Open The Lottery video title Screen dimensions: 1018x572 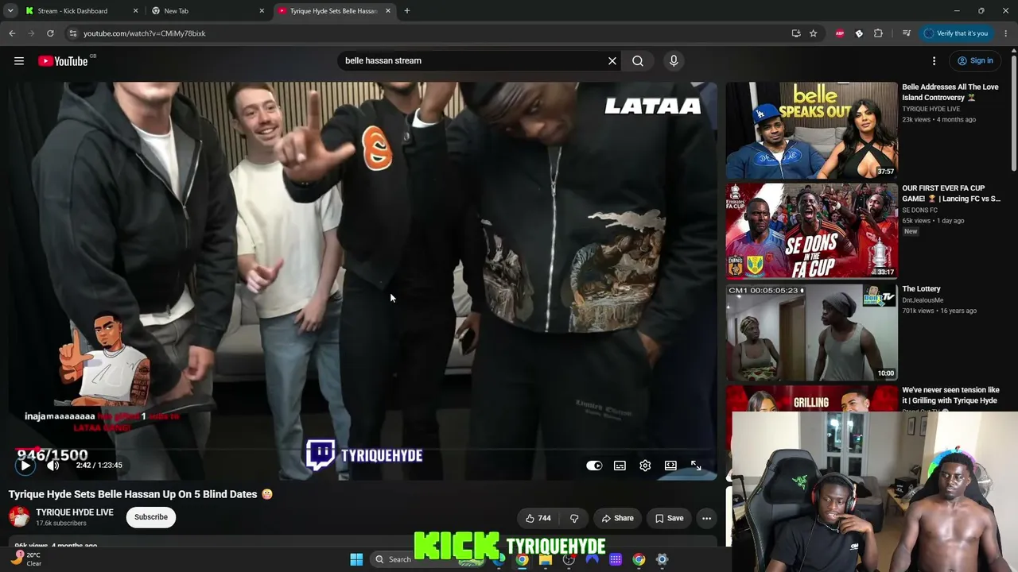921,289
